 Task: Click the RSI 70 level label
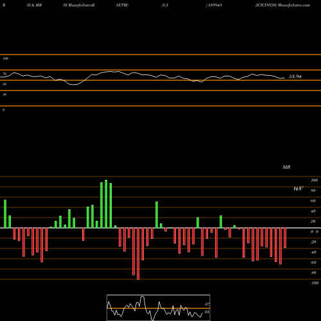tap(4, 74)
